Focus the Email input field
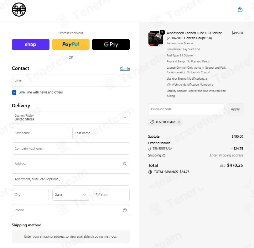 (x=71, y=81)
